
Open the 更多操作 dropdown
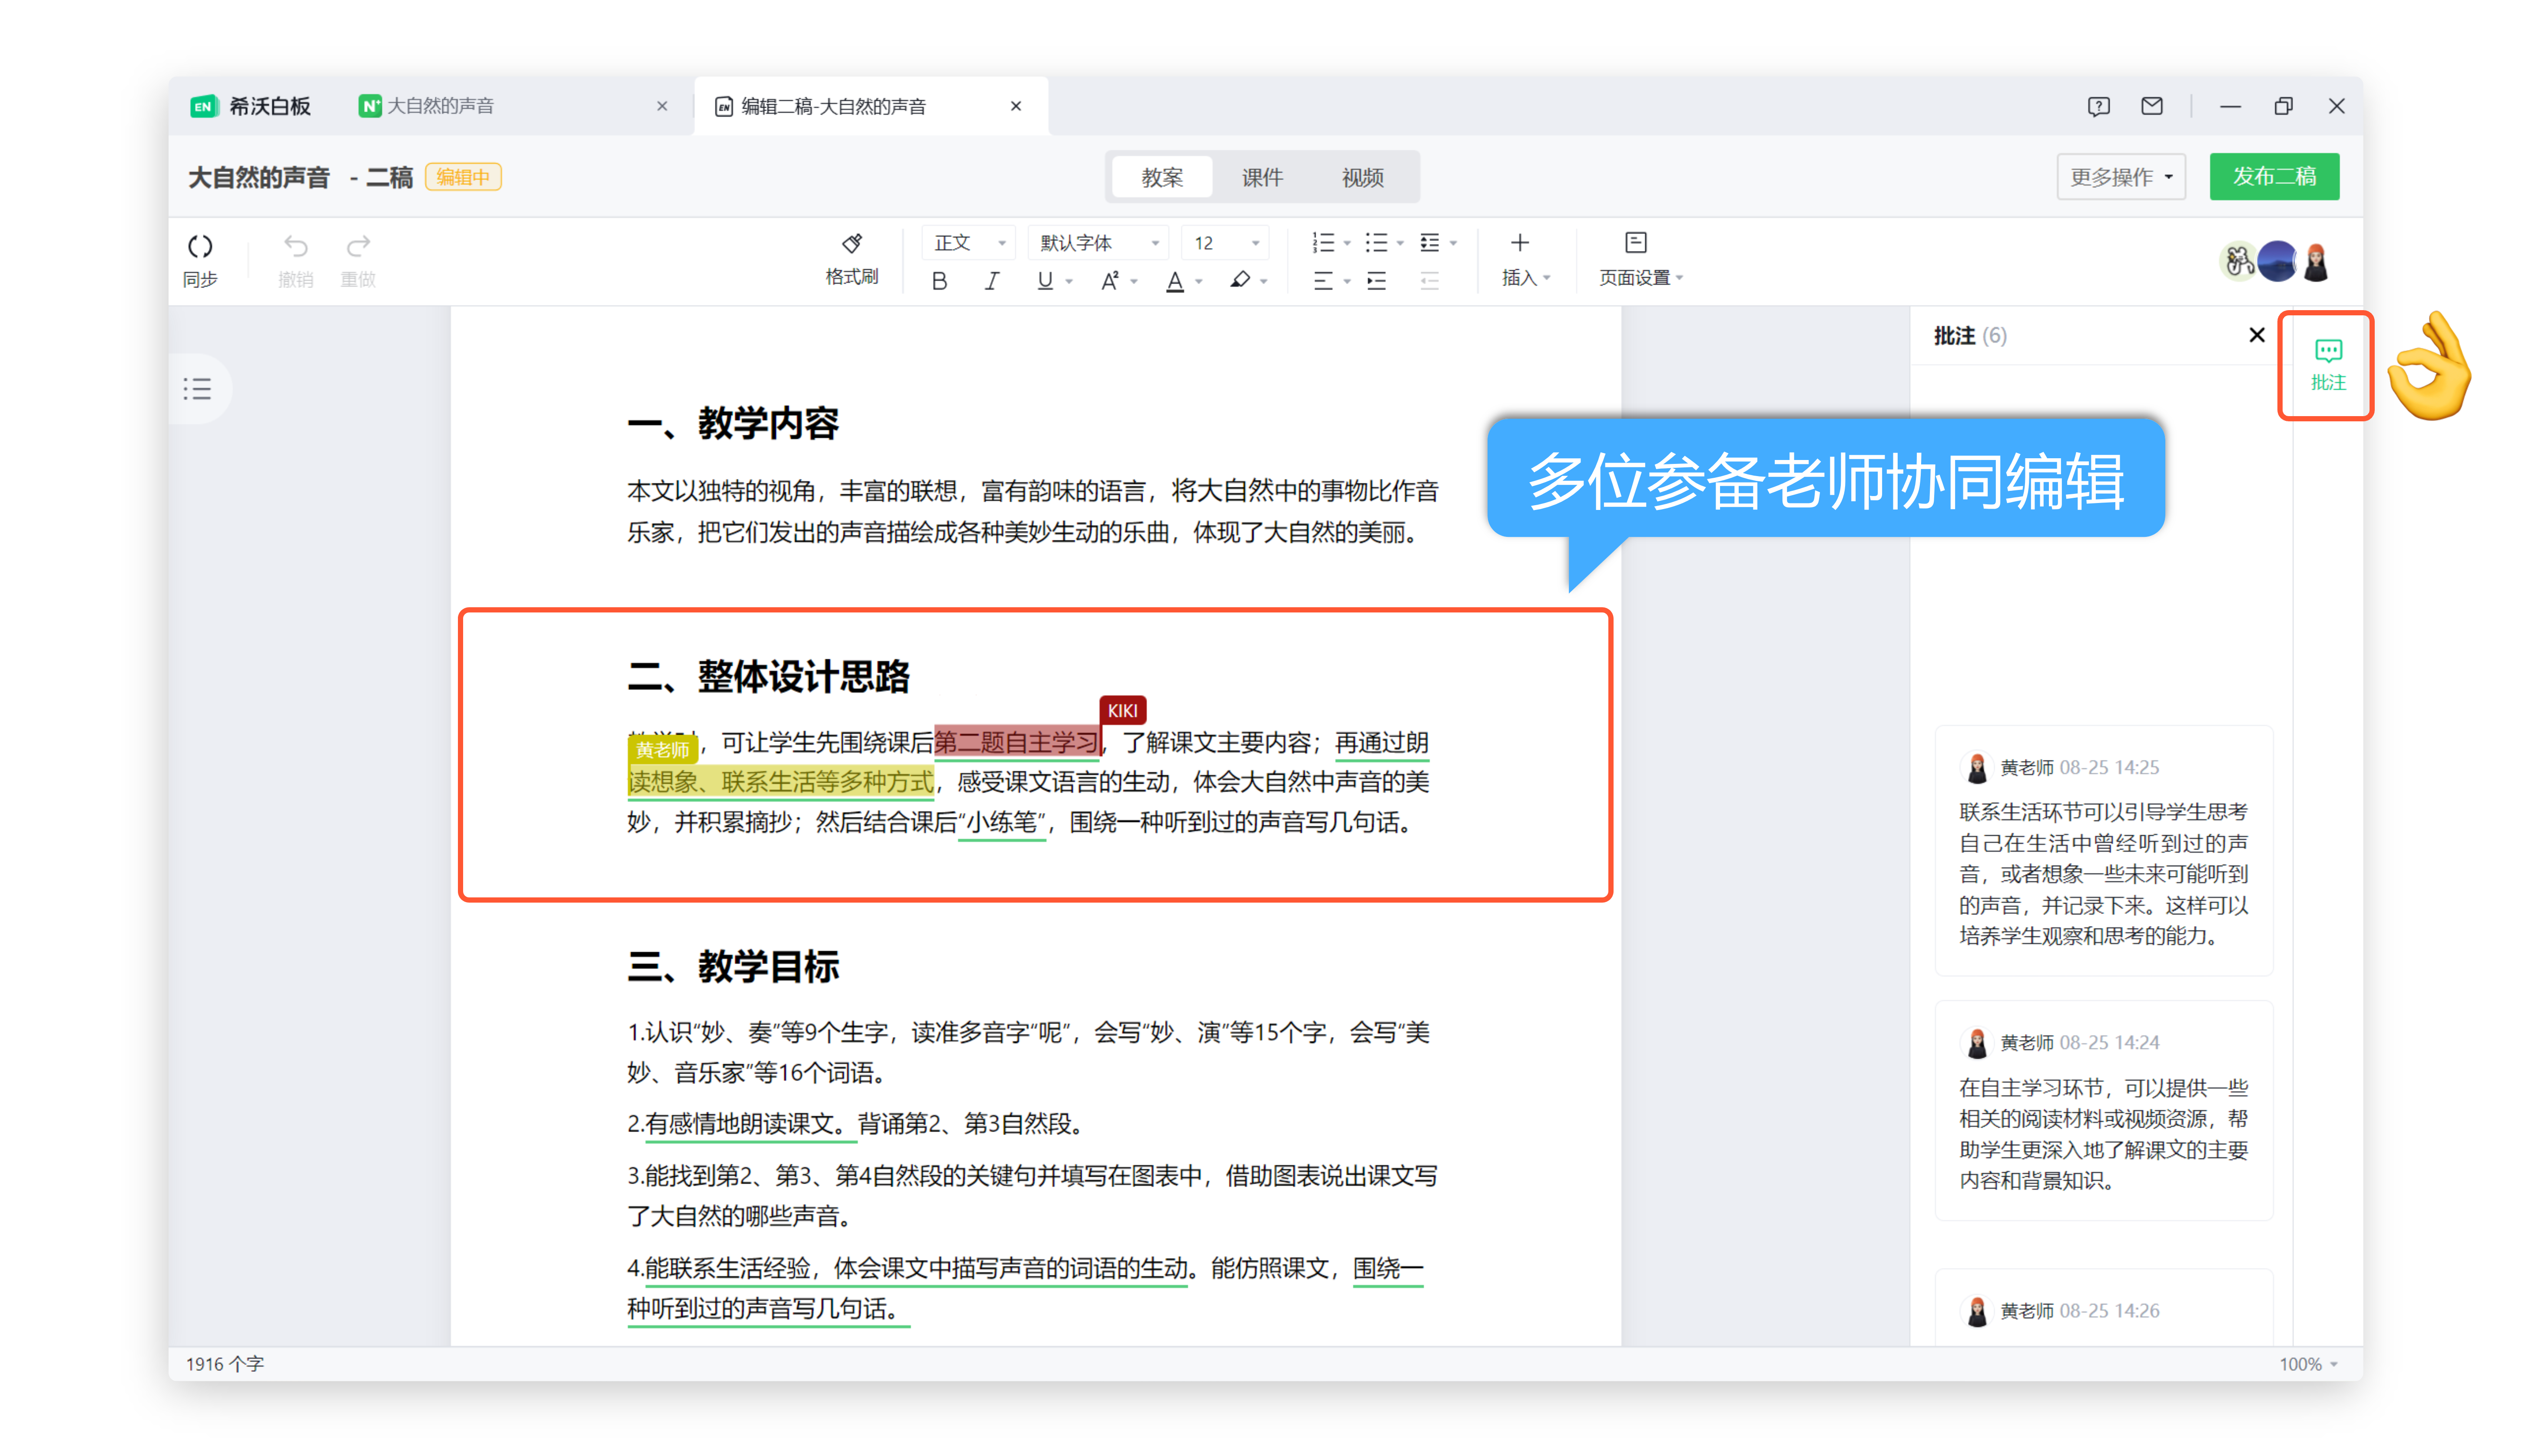(x=2120, y=177)
